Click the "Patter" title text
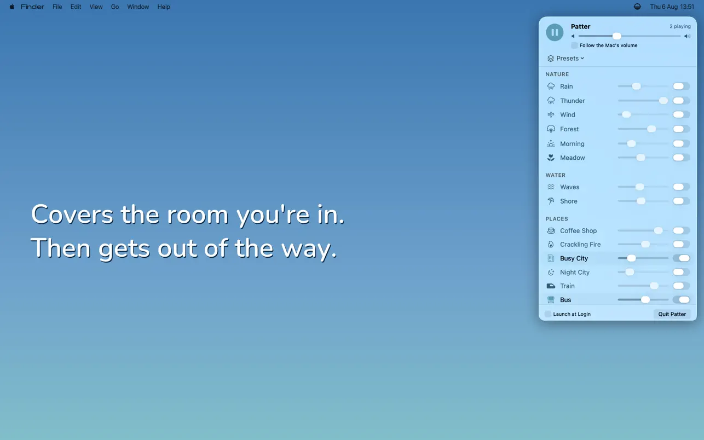This screenshot has width=704, height=440. [x=581, y=26]
